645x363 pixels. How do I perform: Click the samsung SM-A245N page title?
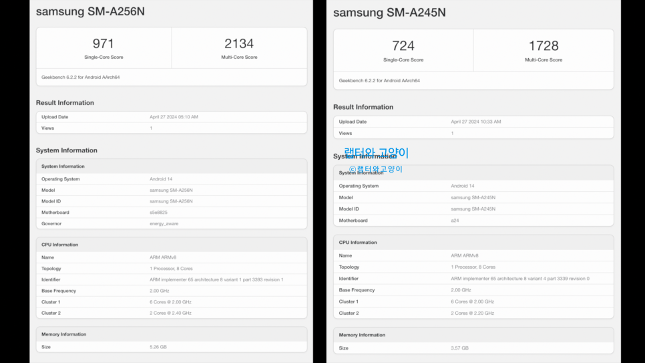389,13
